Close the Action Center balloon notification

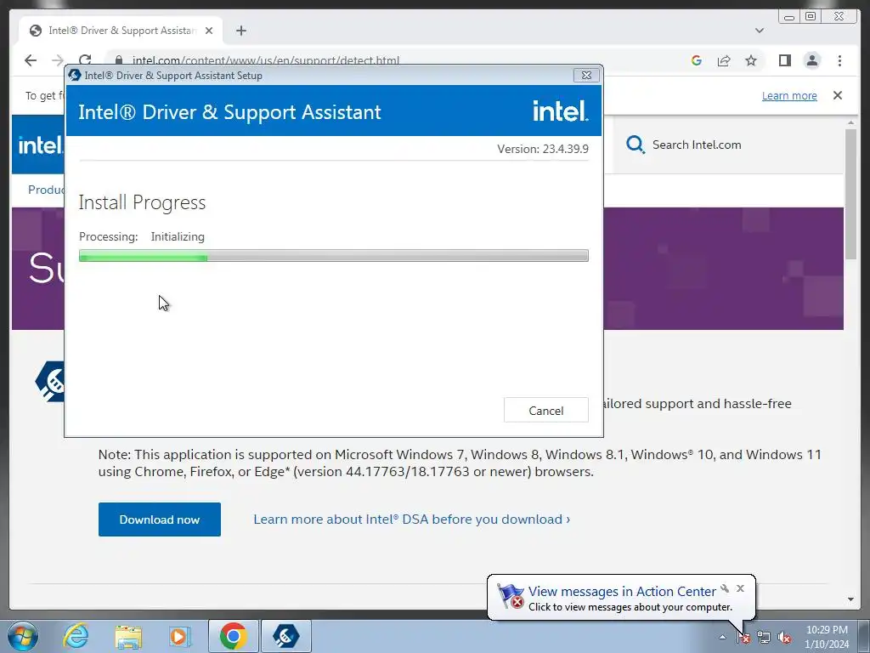coord(740,588)
